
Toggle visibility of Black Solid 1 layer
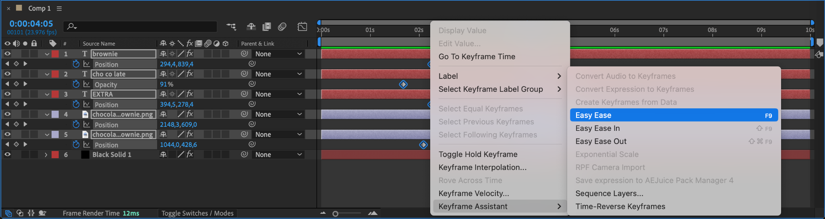7,155
